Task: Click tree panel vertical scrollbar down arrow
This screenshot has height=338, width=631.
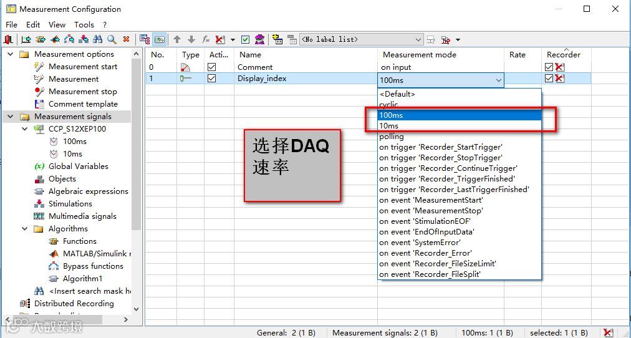Action: pos(136,309)
